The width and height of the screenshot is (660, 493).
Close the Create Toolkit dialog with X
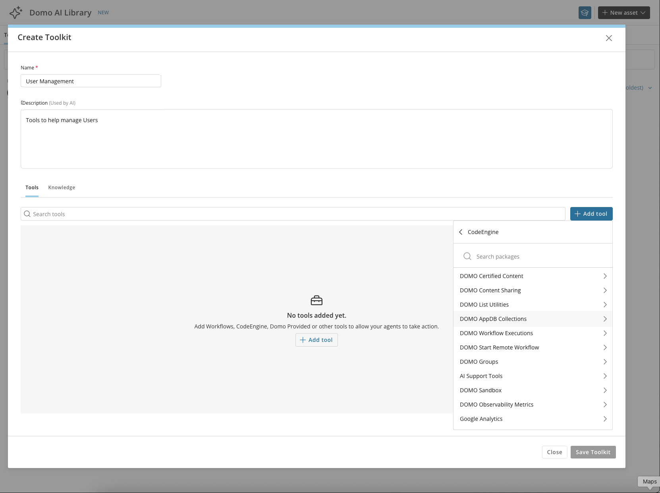(609, 38)
